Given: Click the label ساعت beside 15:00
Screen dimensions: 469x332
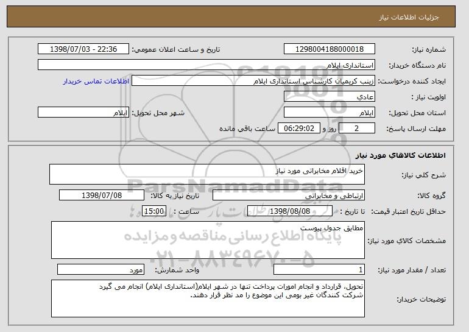Looking at the screenshot, I should point(186,211).
